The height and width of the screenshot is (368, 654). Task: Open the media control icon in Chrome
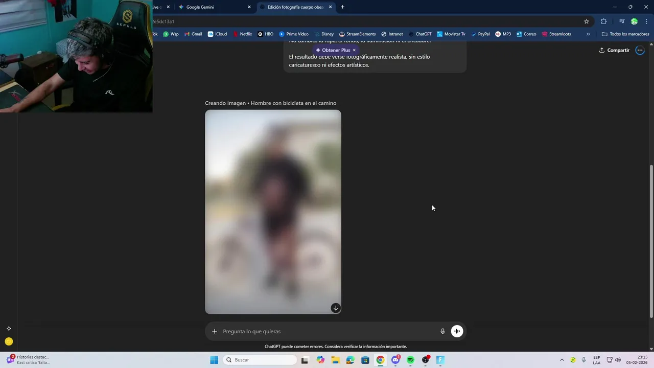[x=621, y=21]
